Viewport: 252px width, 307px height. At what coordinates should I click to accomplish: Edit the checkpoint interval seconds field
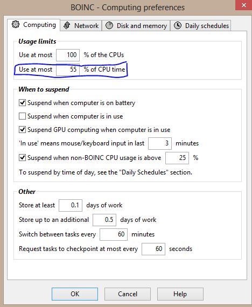tap(153, 249)
